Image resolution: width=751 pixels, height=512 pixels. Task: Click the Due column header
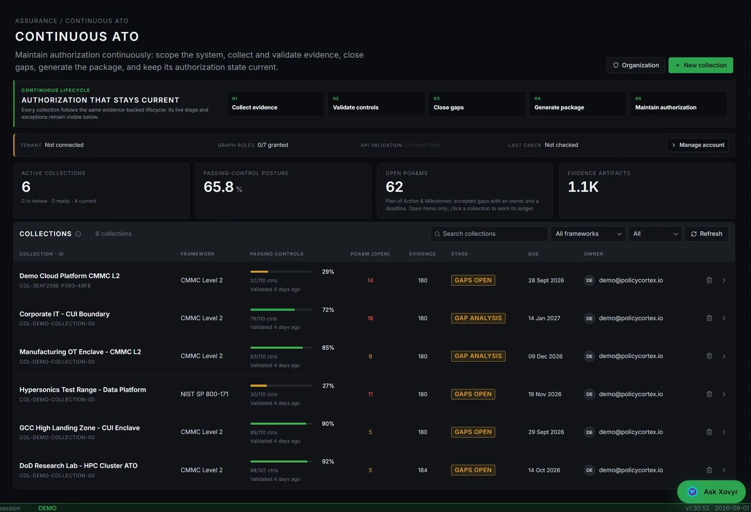pyautogui.click(x=533, y=254)
